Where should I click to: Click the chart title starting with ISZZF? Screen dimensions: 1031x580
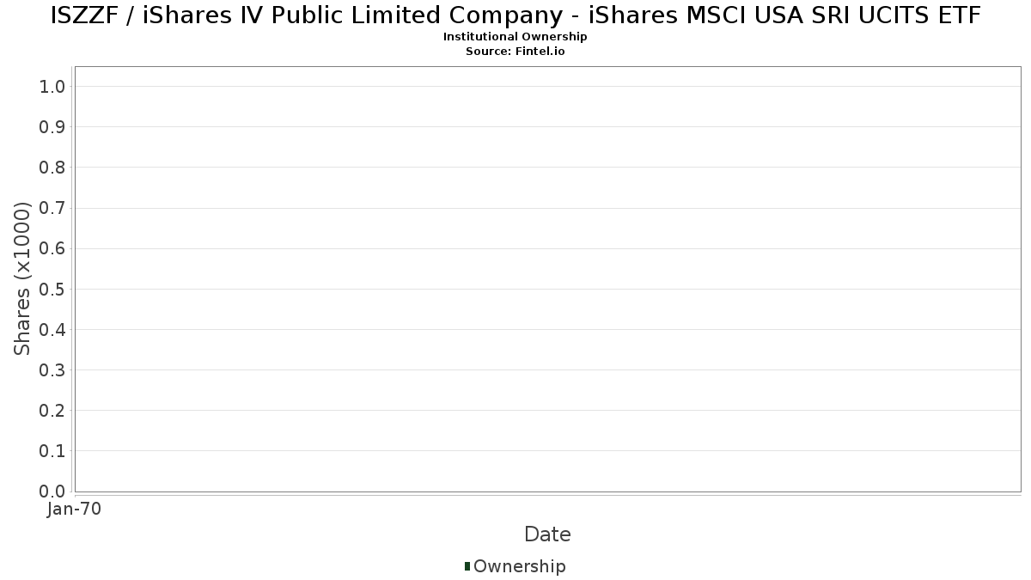(x=515, y=15)
